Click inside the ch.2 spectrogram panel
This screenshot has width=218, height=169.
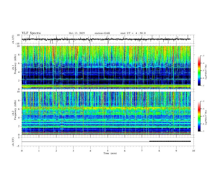pyautogui.click(x=106, y=113)
